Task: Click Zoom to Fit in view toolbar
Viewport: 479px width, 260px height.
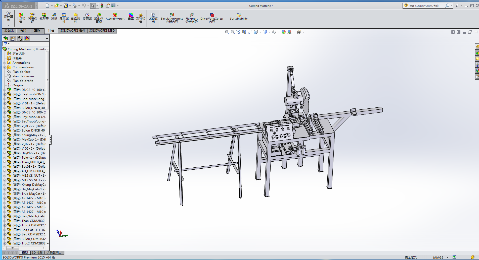Action: pos(227,32)
